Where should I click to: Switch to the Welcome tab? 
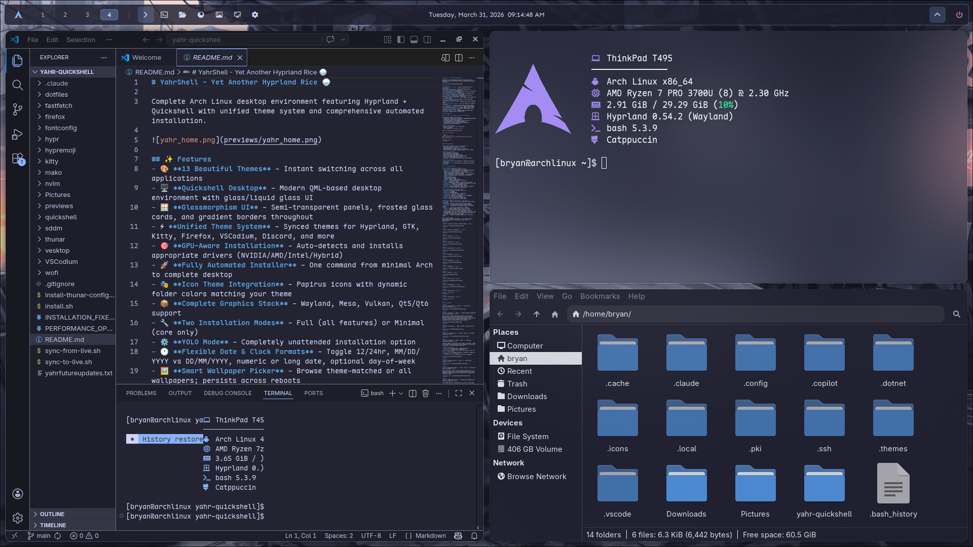146,58
